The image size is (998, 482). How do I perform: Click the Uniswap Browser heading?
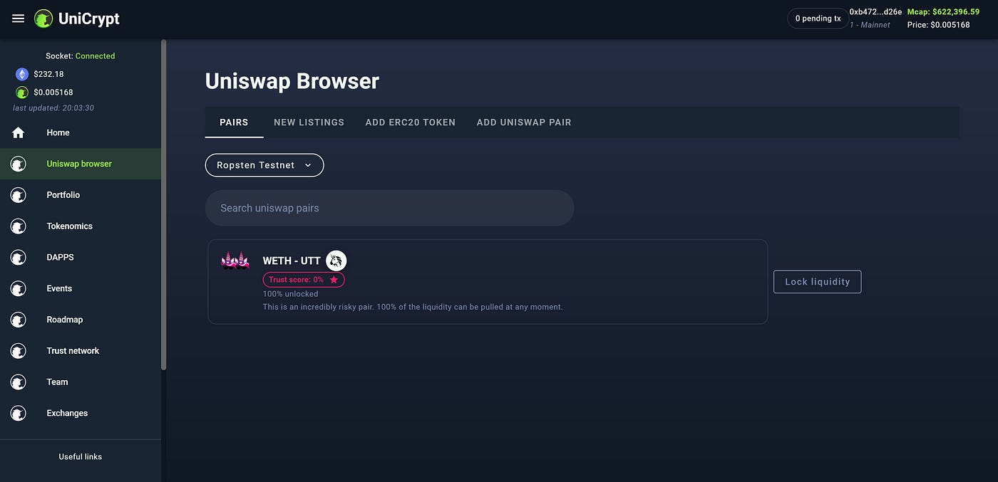[x=292, y=81]
